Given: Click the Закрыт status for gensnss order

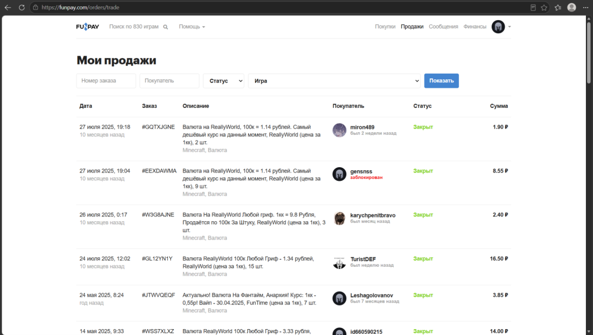Looking at the screenshot, I should point(423,171).
